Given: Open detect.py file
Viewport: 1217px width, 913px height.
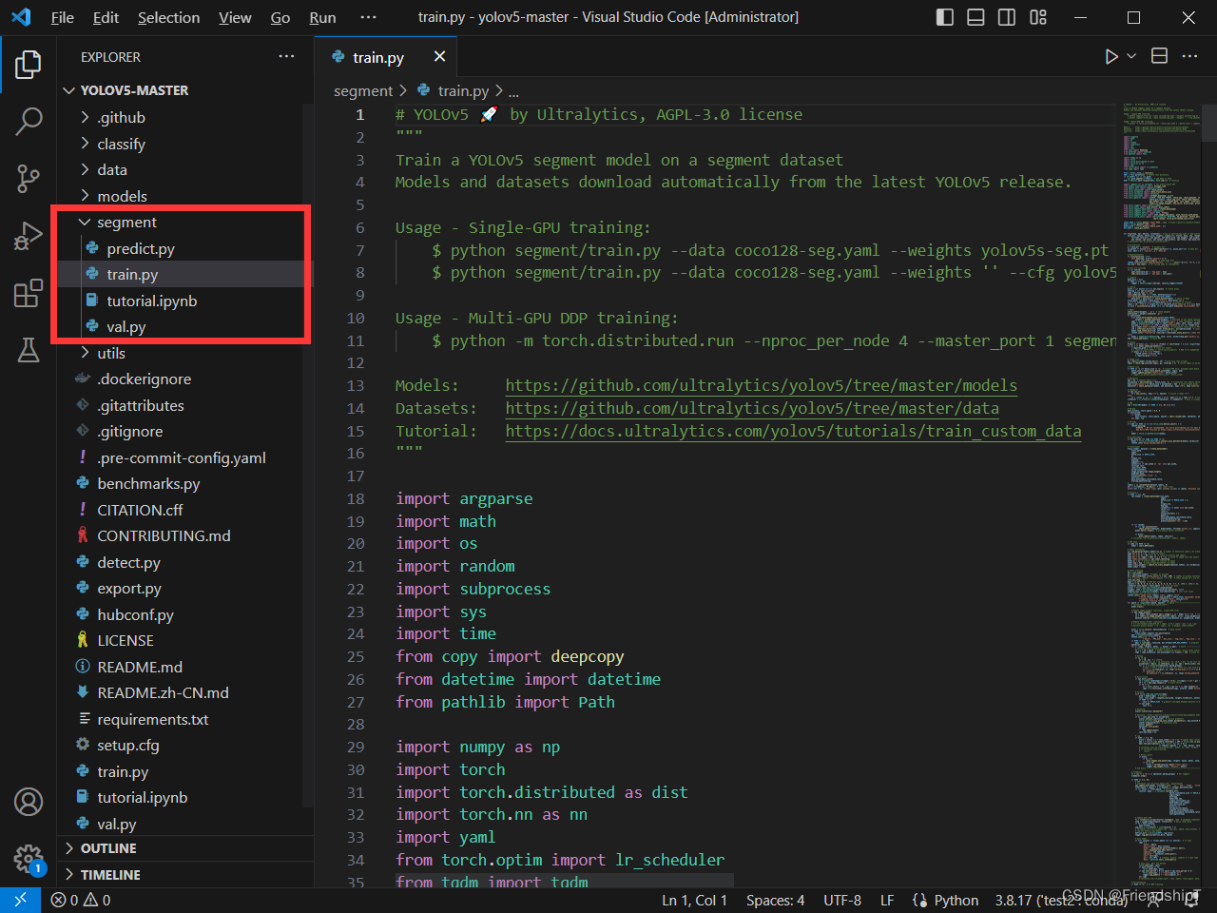Looking at the screenshot, I should 184,562.
